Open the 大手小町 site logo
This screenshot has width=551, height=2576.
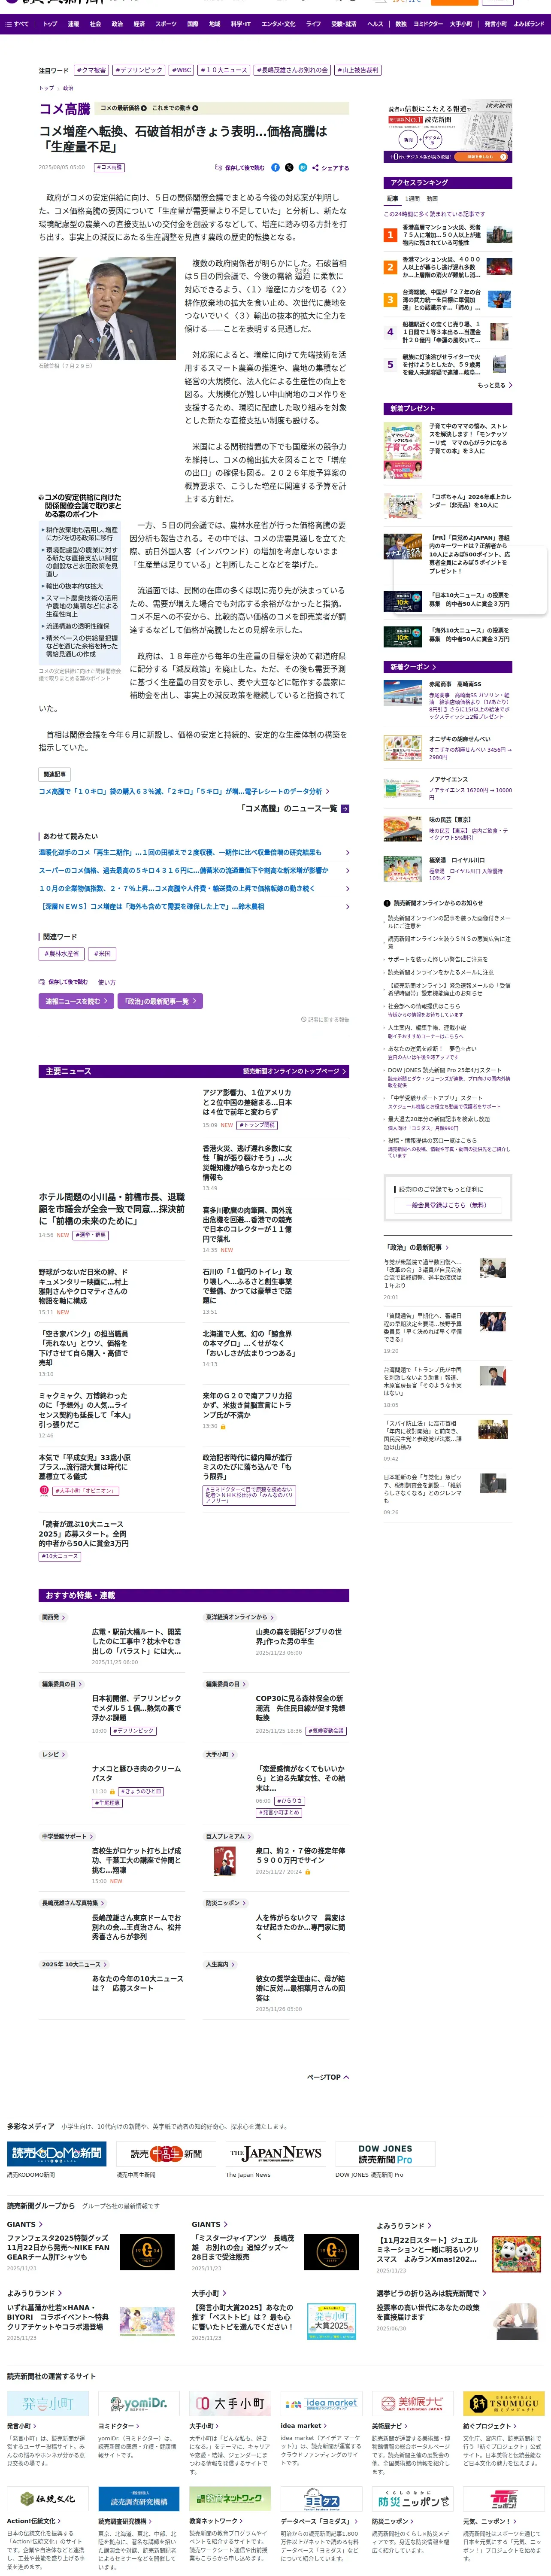(x=230, y=2403)
